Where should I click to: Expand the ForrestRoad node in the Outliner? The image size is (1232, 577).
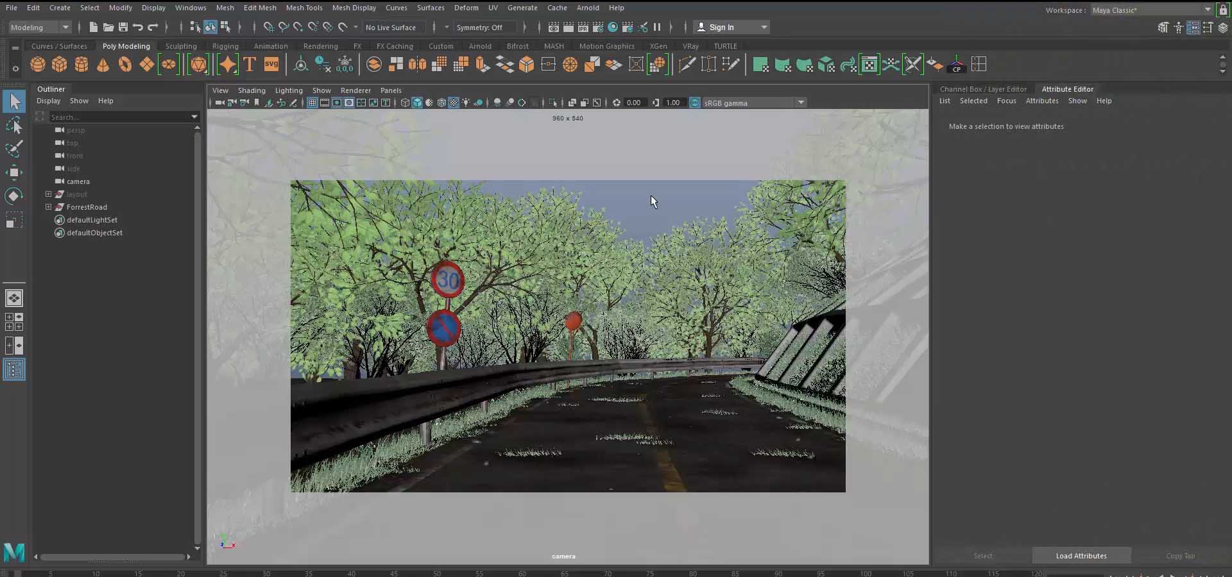49,207
